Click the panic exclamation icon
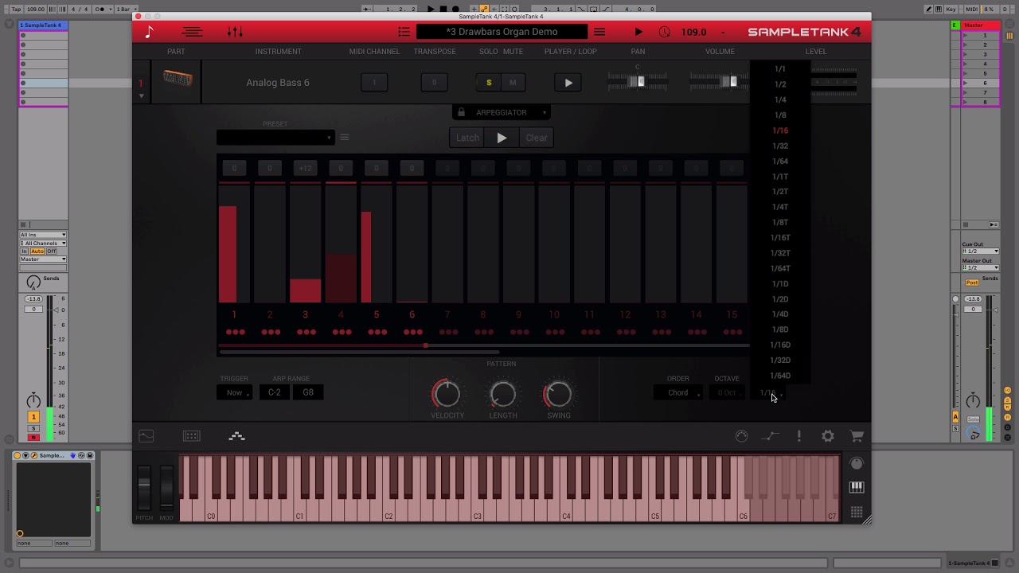 pyautogui.click(x=799, y=436)
